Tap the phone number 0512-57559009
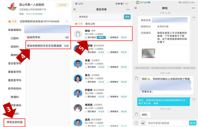The height and width of the screenshot is (127, 198). [x=34, y=14]
